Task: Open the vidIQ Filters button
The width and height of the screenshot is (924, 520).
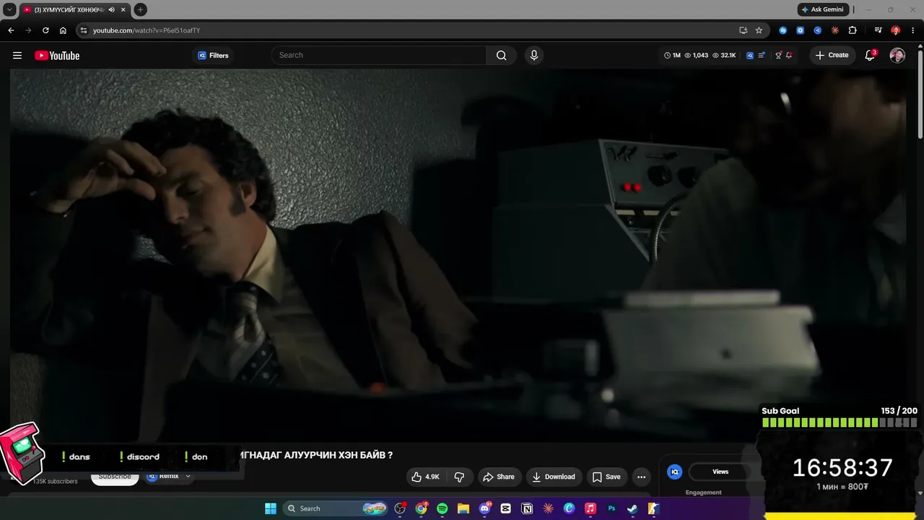Action: tap(213, 56)
